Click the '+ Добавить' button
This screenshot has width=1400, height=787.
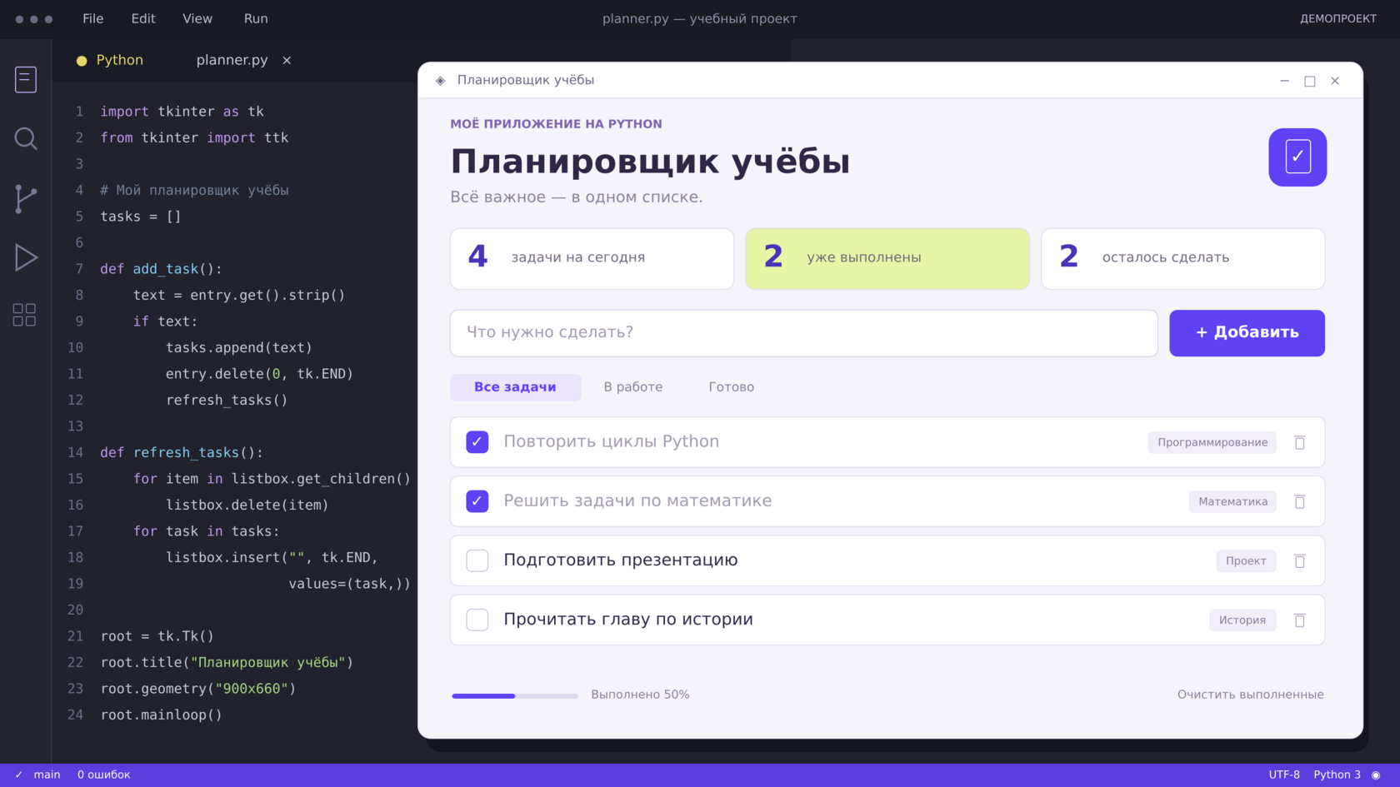pyautogui.click(x=1247, y=333)
